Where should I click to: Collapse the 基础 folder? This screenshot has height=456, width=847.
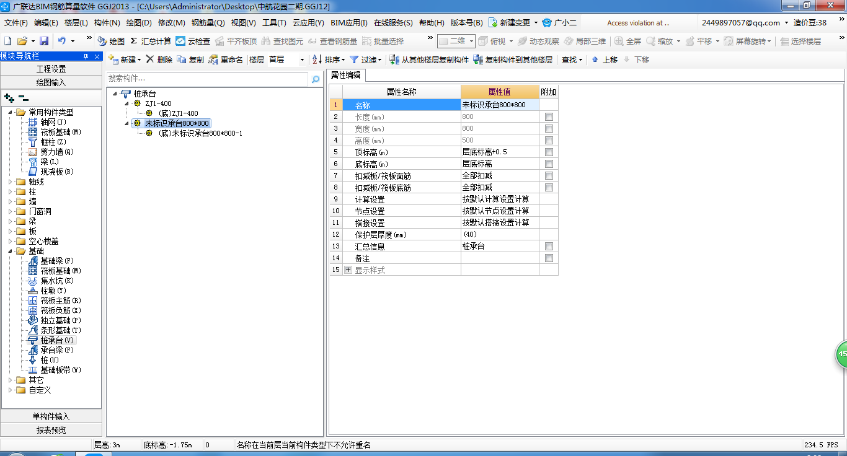(11, 252)
